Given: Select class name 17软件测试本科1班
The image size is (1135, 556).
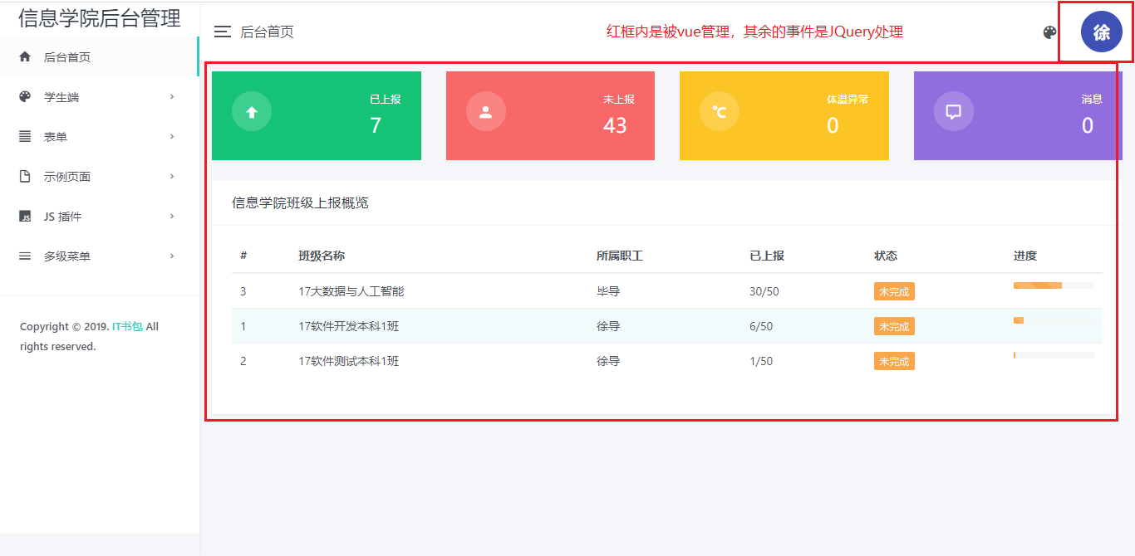Looking at the screenshot, I should click(x=349, y=361).
